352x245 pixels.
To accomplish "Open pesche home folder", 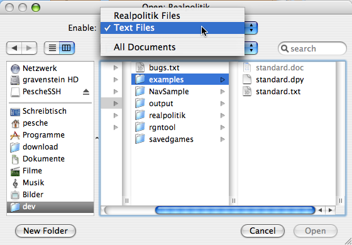I will coord(50,123).
